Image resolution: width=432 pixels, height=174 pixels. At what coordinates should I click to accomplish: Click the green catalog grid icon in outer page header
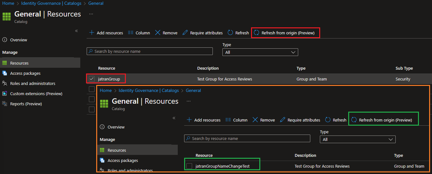coord(7,17)
